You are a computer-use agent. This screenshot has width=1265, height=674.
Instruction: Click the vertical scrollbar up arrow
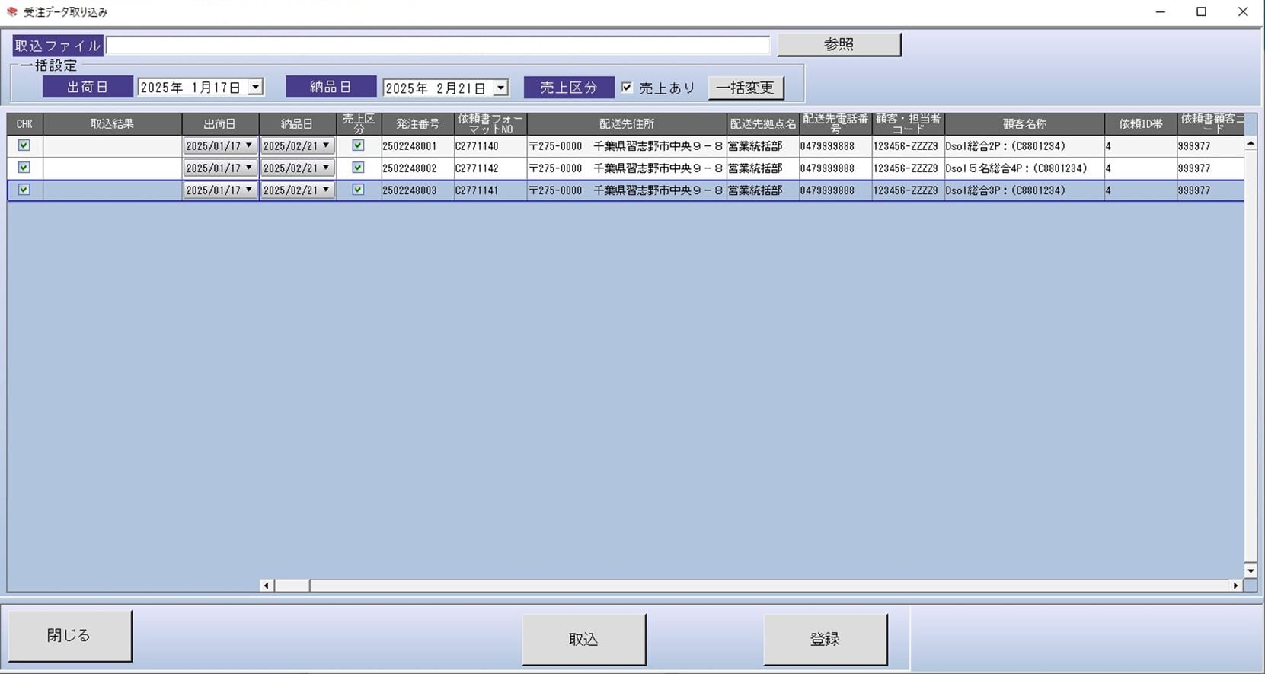click(1250, 143)
